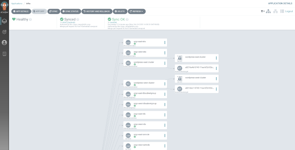Open the kebab menu for argo-east-iamrole
This screenshot has width=295, height=150.
pyautogui.click(x=165, y=136)
